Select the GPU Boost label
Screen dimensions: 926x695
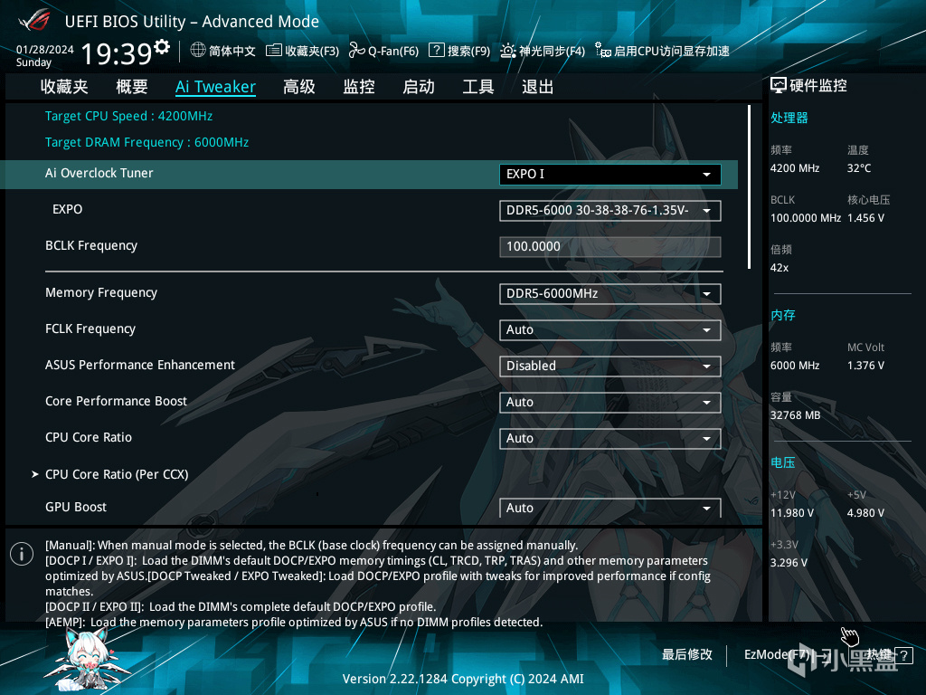pyautogui.click(x=76, y=507)
